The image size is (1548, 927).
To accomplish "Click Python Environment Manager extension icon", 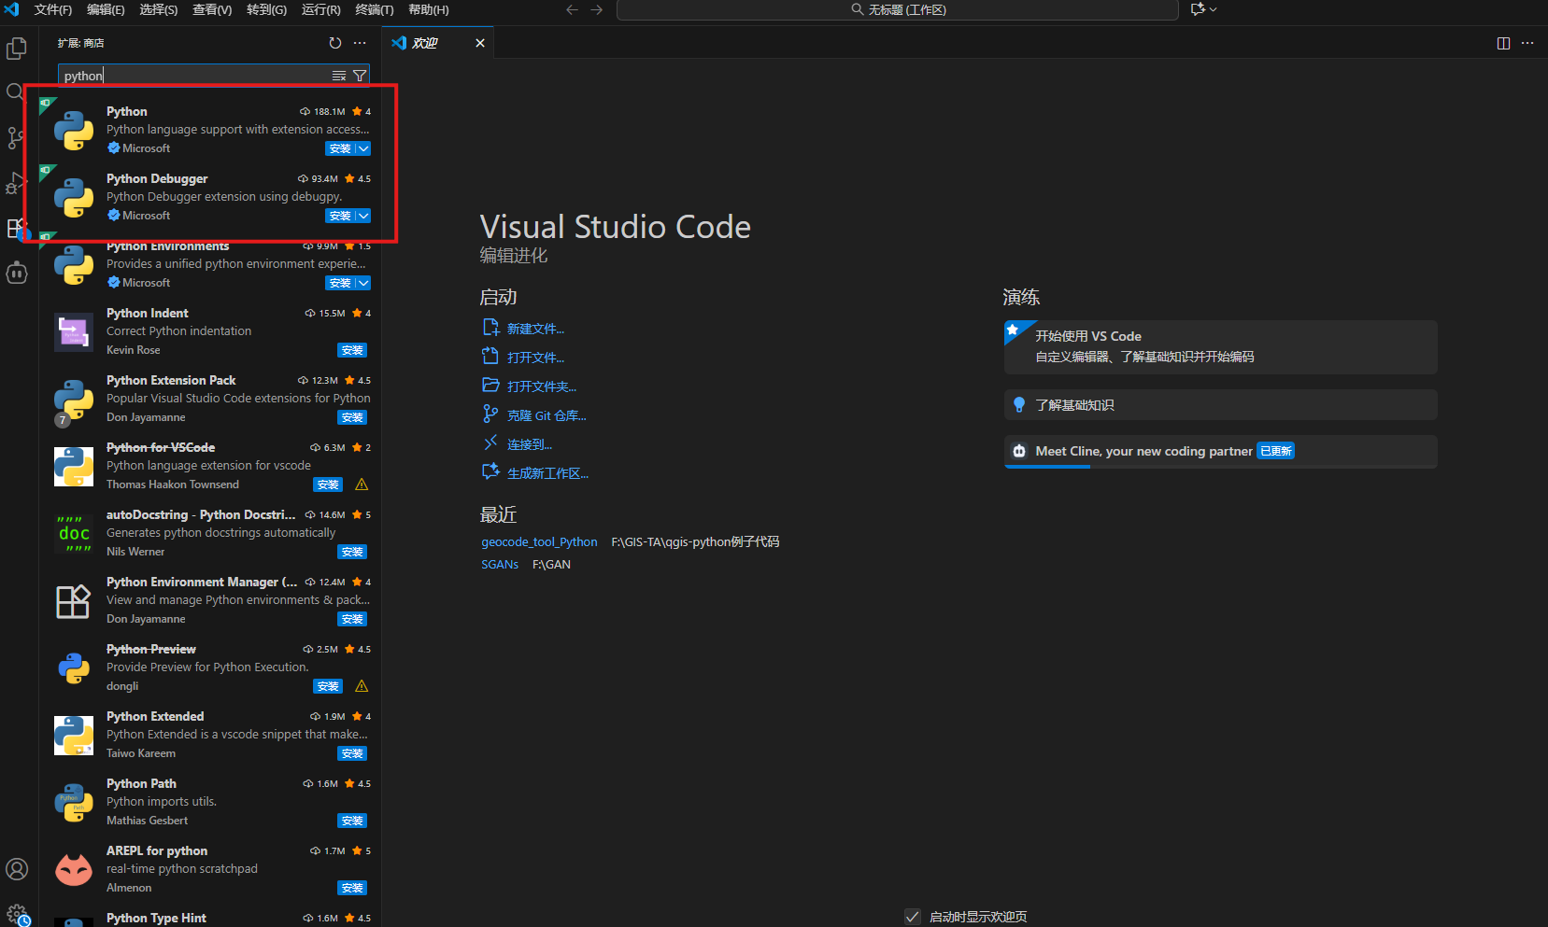I will pos(74,600).
